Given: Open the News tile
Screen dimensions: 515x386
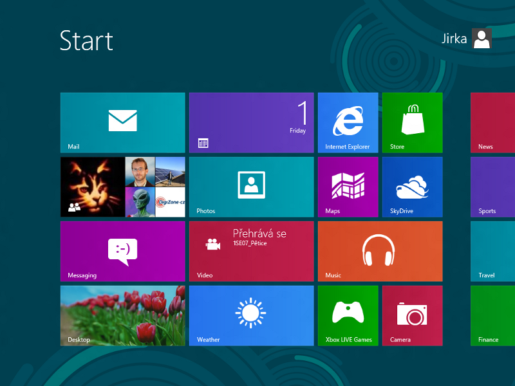Looking at the screenshot, I should (493, 122).
